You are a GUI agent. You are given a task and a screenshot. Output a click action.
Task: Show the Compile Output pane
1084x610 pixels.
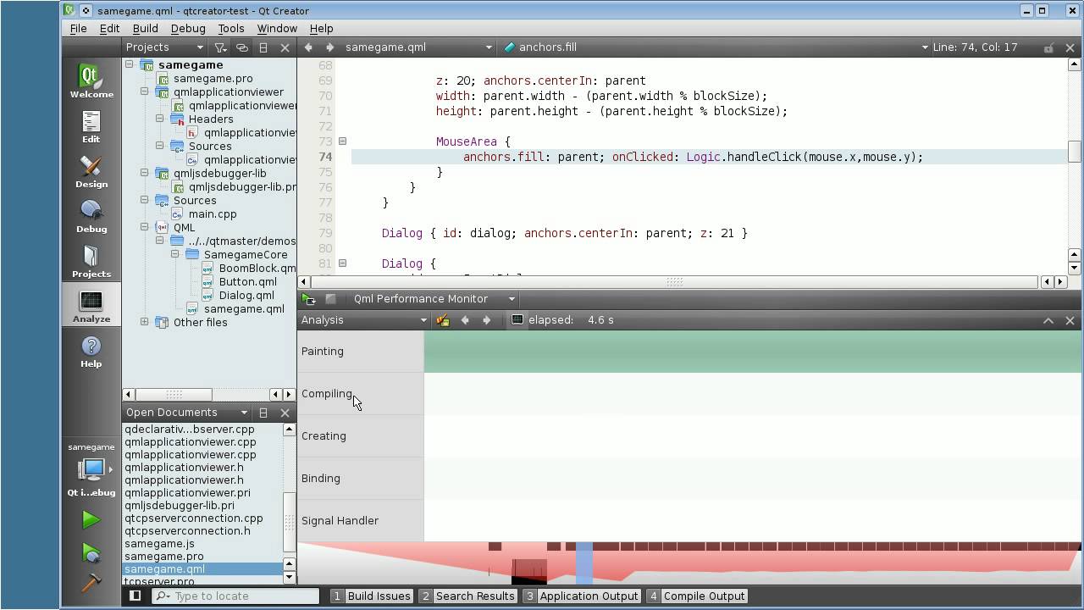696,596
